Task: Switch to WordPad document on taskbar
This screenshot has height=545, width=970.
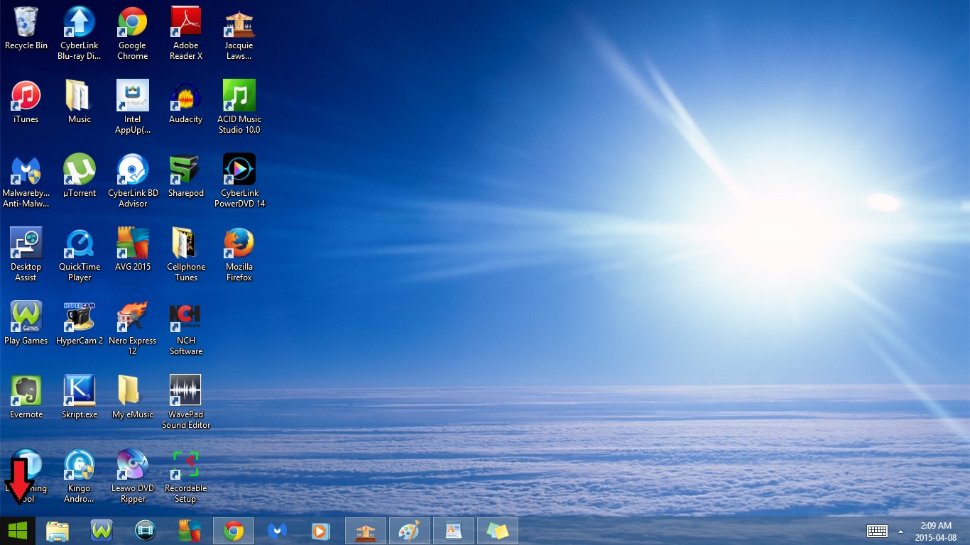Action: [x=454, y=531]
